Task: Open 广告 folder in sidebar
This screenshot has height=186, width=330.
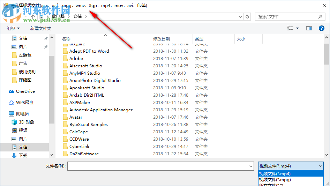Action: 20,64
